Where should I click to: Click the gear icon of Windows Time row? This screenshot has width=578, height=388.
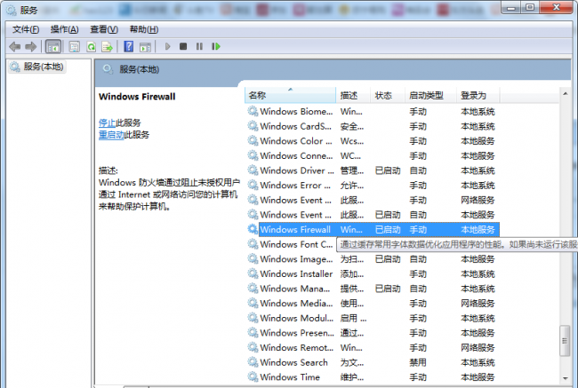tap(253, 377)
